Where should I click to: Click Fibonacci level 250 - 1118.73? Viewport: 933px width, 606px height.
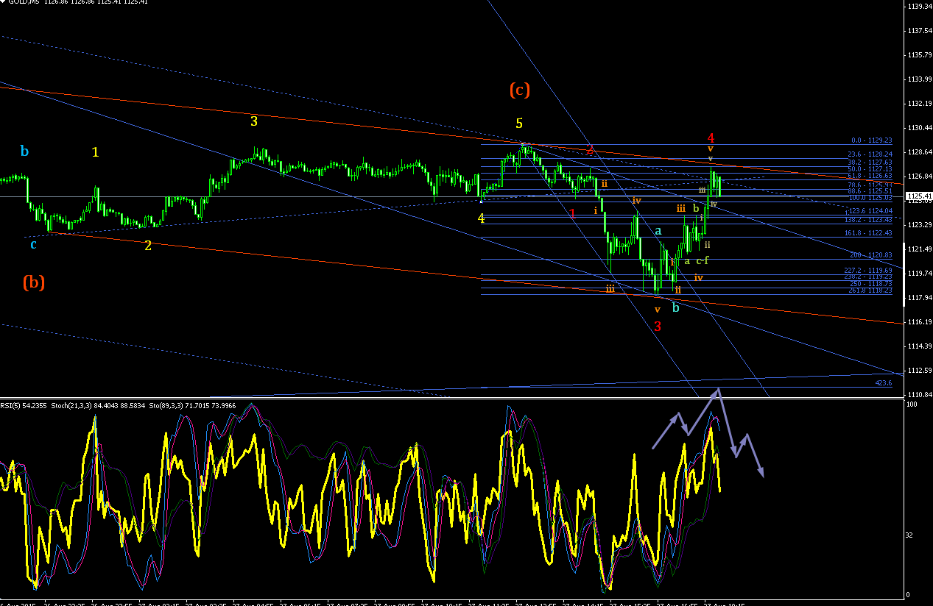click(872, 284)
